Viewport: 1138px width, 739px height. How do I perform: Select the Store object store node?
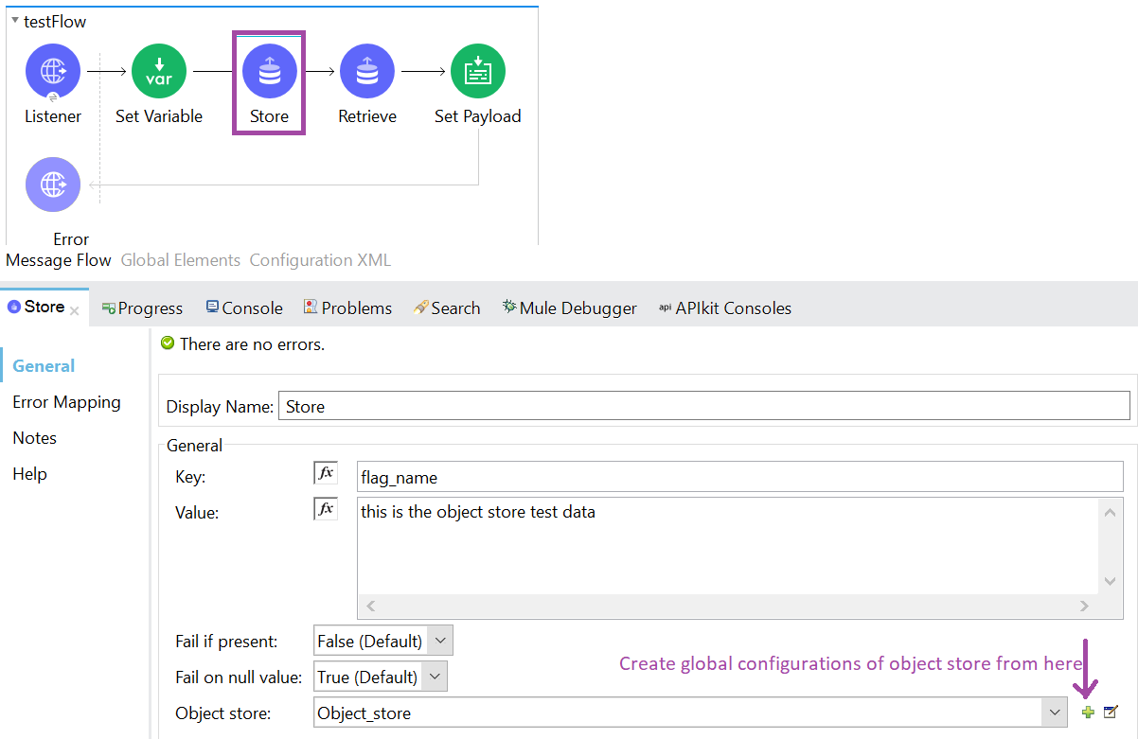(x=269, y=72)
